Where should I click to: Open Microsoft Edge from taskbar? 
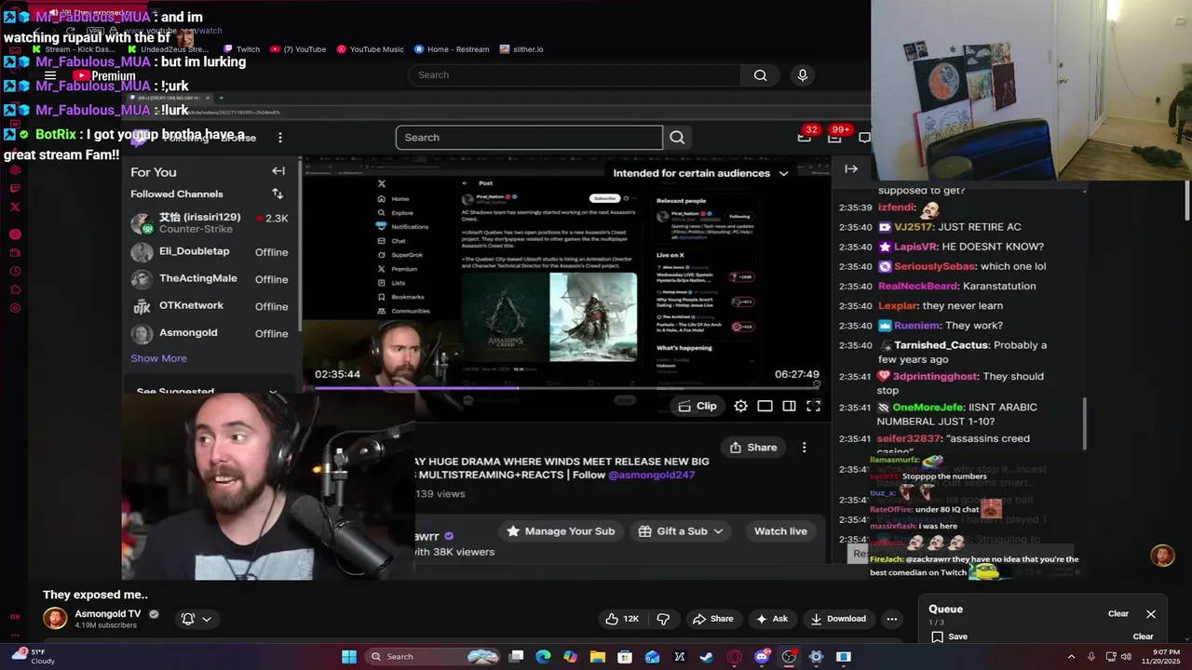(544, 657)
